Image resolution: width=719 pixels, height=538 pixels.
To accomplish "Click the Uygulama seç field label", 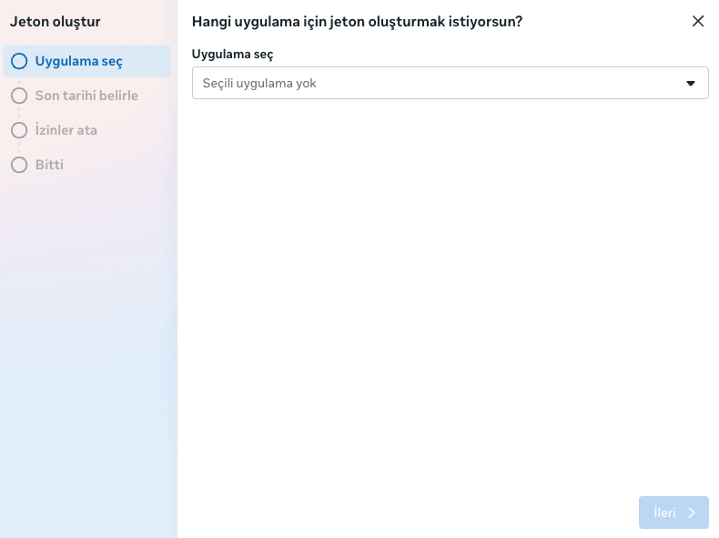I will [232, 54].
